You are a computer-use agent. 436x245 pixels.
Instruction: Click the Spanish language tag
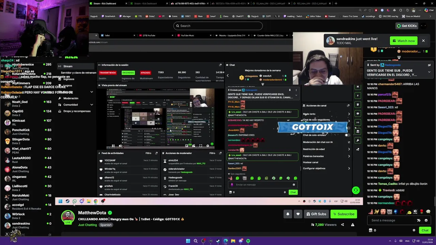coord(106,225)
